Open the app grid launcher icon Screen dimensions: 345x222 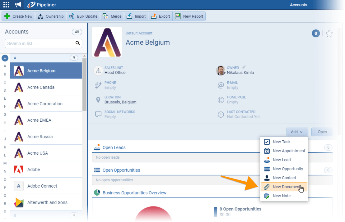6,5
